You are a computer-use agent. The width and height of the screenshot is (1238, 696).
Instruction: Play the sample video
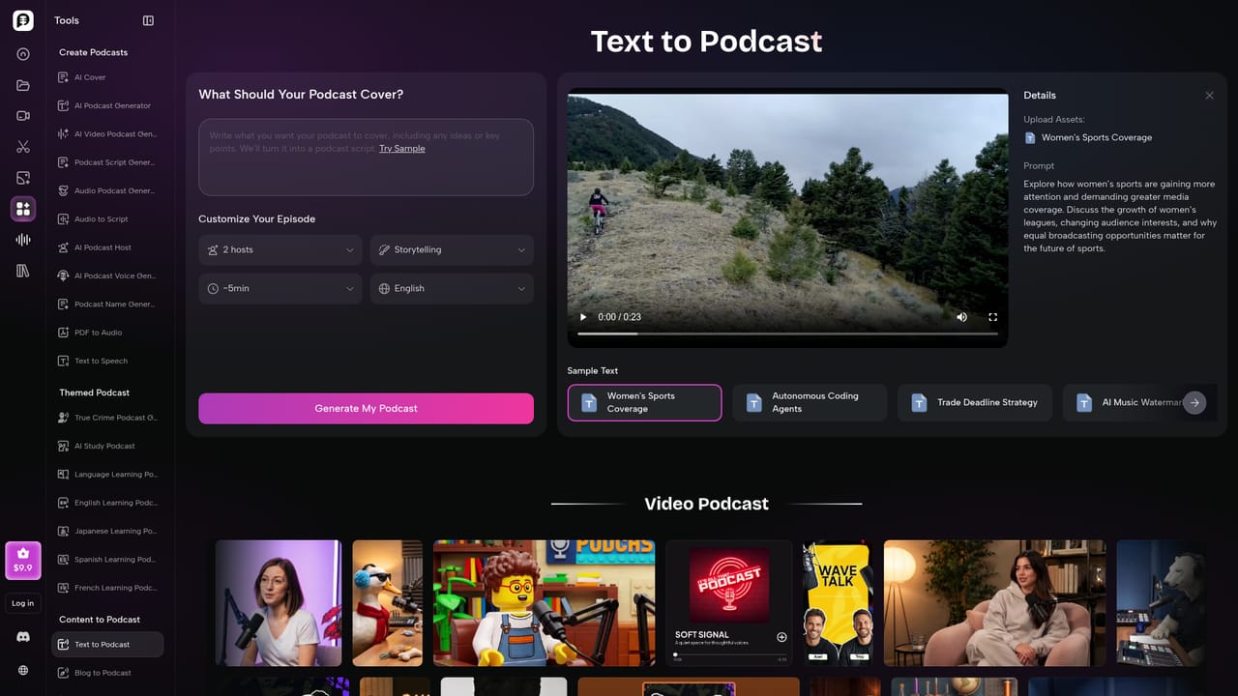coord(583,317)
